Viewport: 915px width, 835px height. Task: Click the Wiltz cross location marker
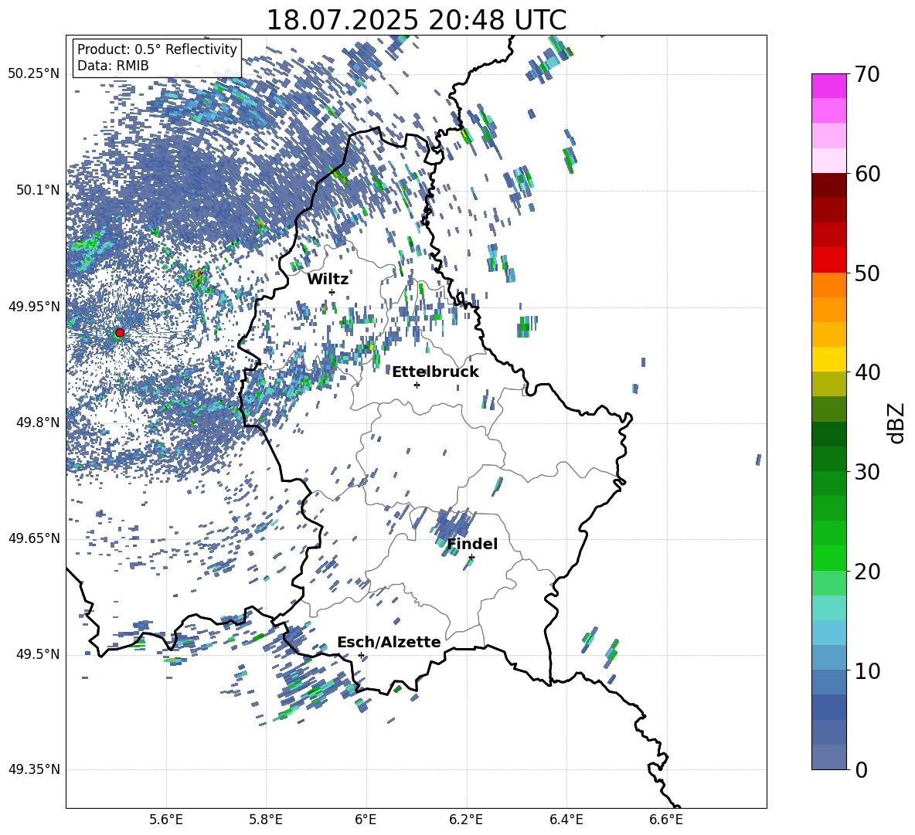coord(332,292)
